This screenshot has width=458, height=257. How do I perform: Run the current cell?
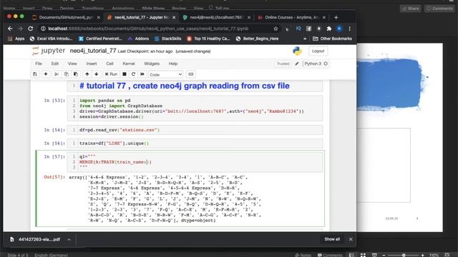[111, 74]
